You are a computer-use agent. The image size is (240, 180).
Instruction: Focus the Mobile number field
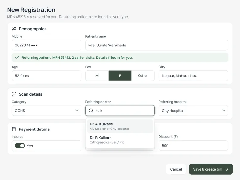click(x=46, y=45)
